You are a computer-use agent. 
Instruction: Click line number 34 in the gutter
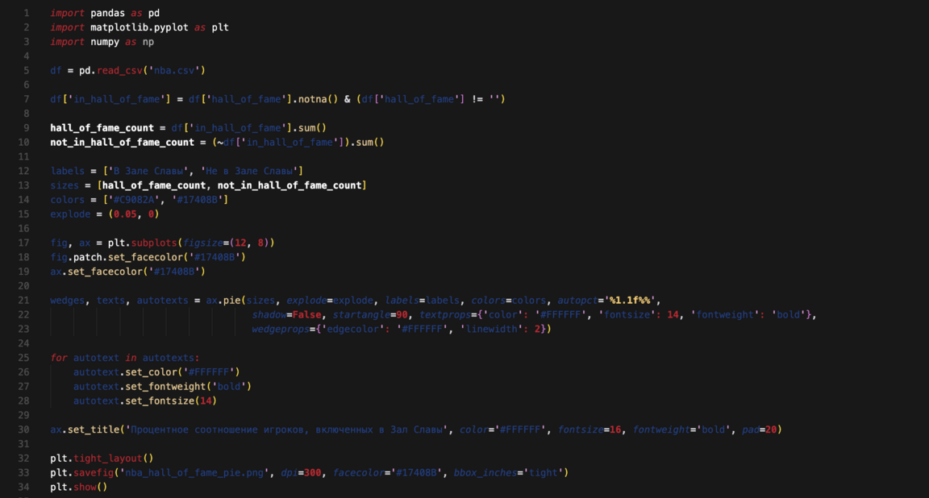point(23,488)
